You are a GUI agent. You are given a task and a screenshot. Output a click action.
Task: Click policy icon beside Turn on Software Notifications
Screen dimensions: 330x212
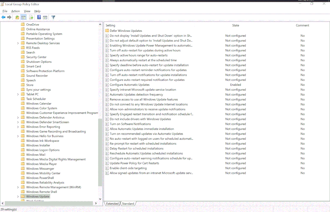(107, 124)
